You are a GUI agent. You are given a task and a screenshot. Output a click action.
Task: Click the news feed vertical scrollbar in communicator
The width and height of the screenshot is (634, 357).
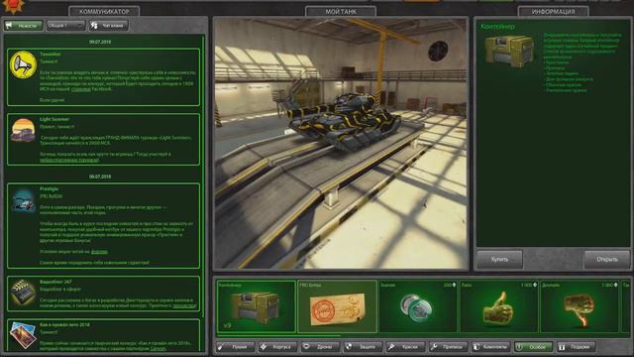203,177
